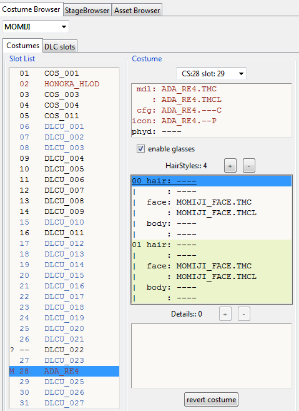The image size is (299, 411).
Task: Select slot 27 DLCU_023
Action: (64, 360)
